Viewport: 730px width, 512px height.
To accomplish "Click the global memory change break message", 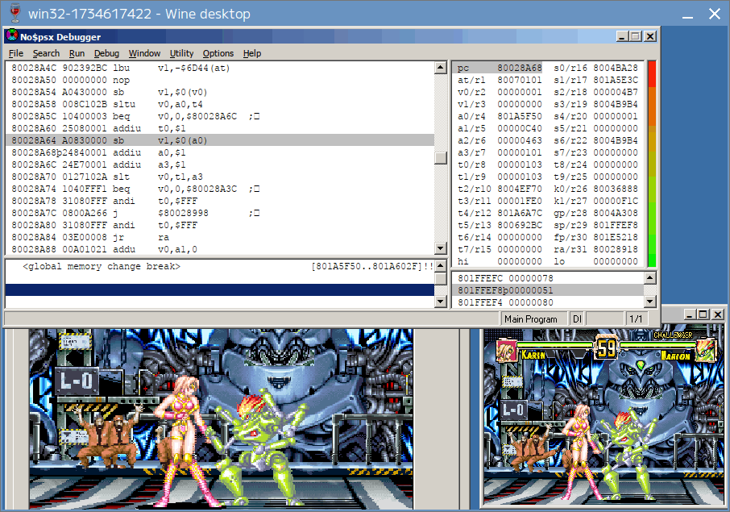I will 102,267.
